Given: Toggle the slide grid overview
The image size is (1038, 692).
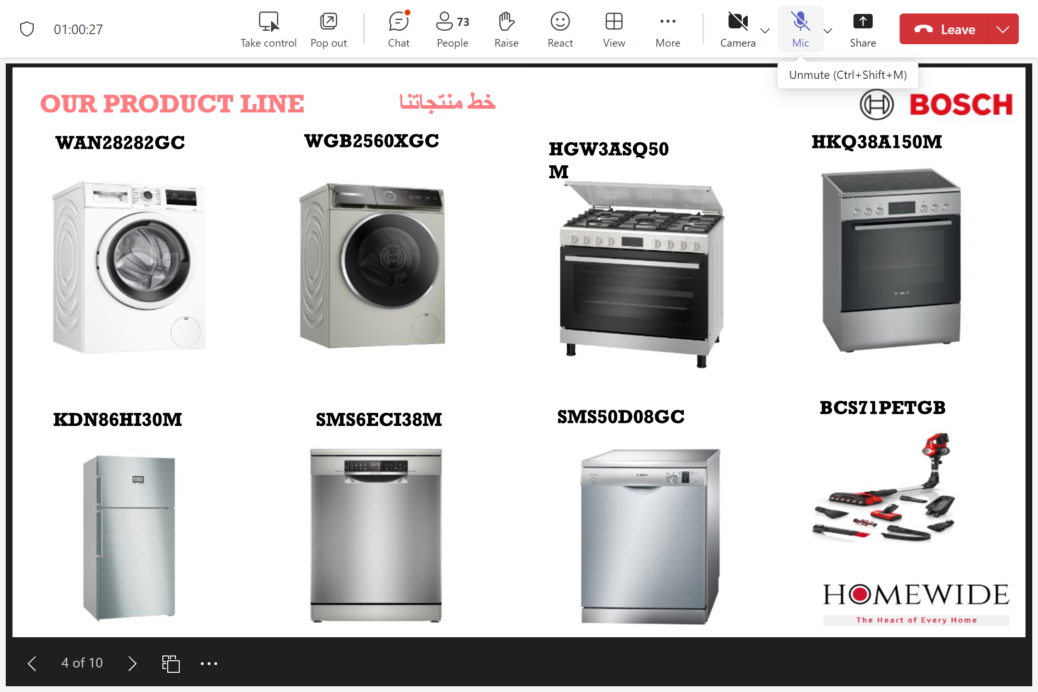Looking at the screenshot, I should click(x=171, y=664).
